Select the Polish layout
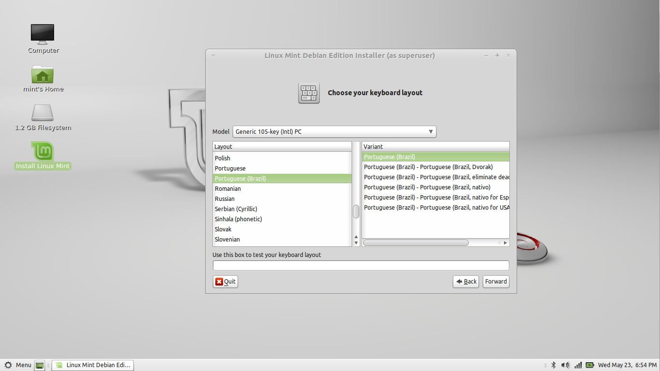This screenshot has width=660, height=371. (282, 158)
